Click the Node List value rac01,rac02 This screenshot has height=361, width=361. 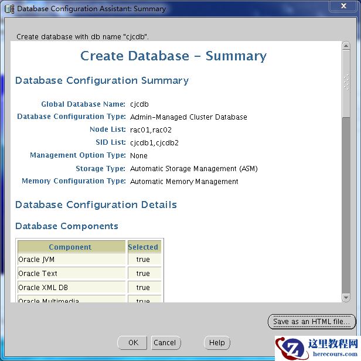click(151, 130)
